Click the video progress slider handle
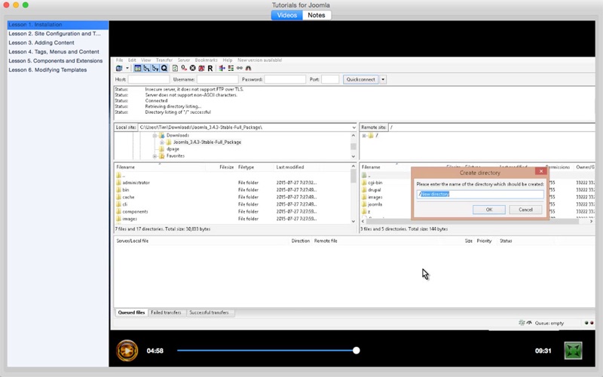This screenshot has height=377, width=603. [x=357, y=351]
